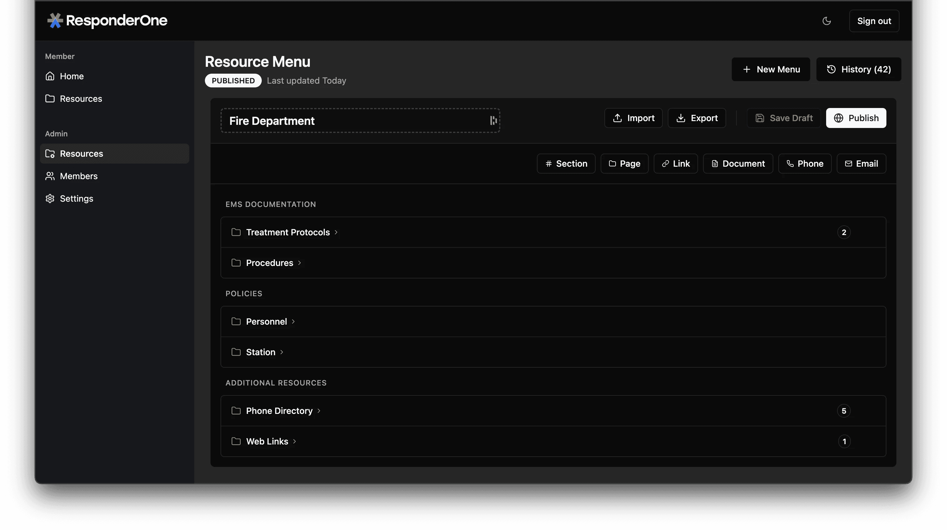
Task: Expand the Web Links chevron
Action: click(295, 441)
